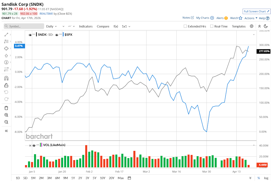Open chart settings gear icon
This screenshot has height=181, width=271.
(252, 26)
